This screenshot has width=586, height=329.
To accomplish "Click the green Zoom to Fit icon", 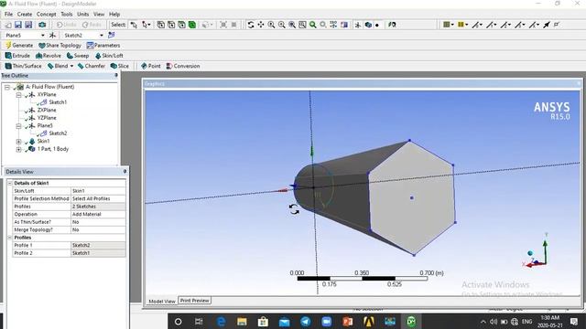I will pos(313,25).
